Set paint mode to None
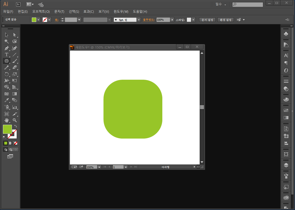 coord(16,143)
